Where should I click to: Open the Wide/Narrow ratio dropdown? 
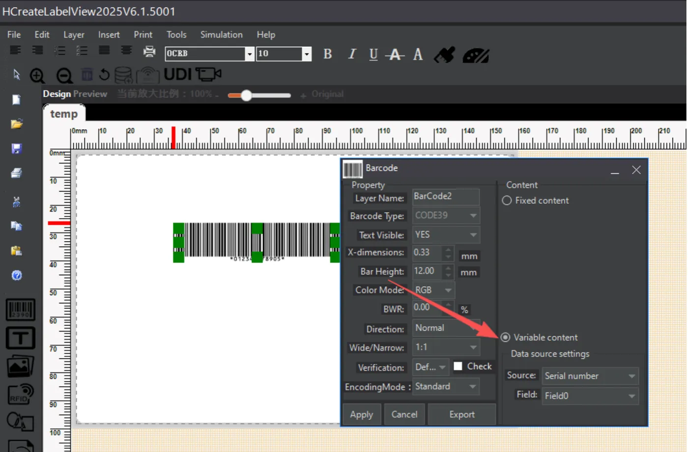(446, 347)
